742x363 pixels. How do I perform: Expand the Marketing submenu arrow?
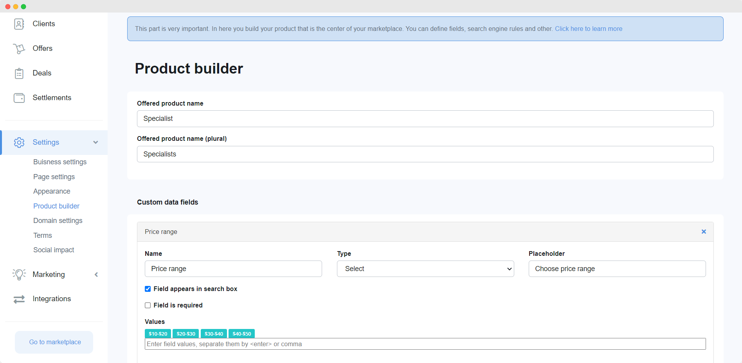coord(96,275)
